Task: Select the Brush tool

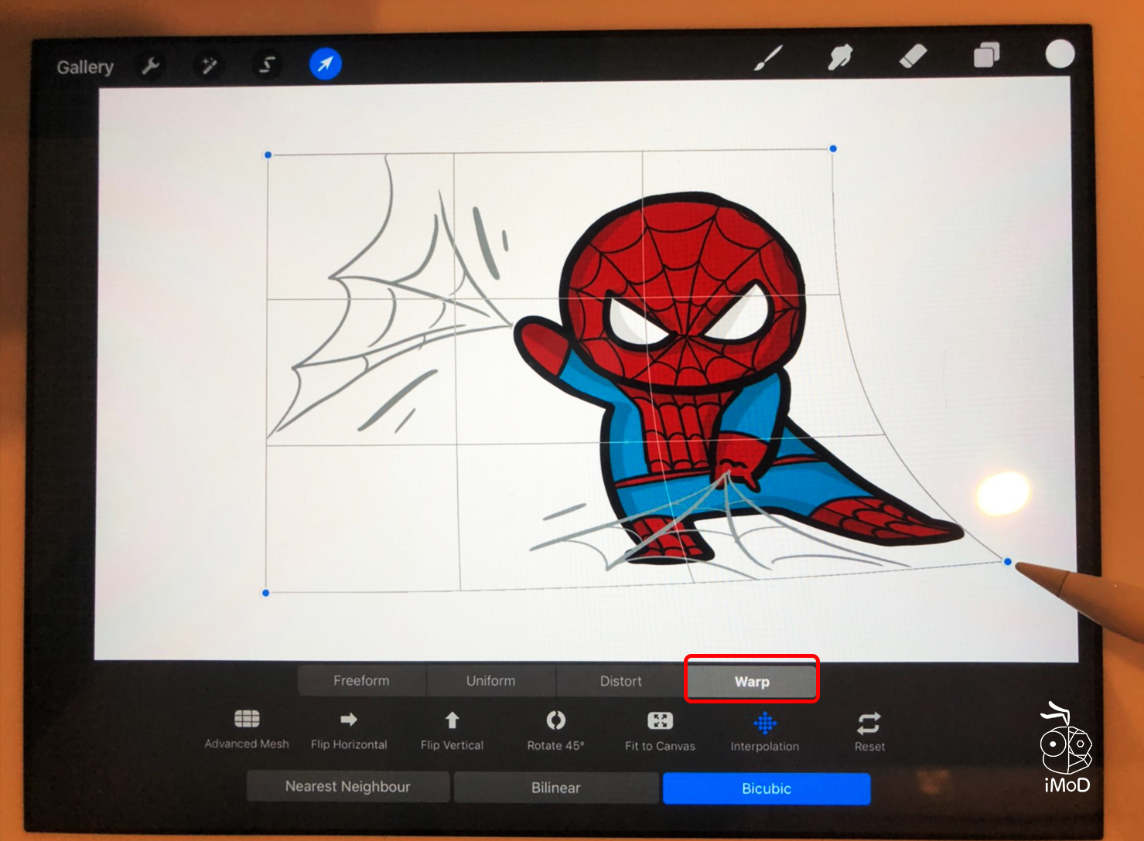Action: click(x=769, y=58)
